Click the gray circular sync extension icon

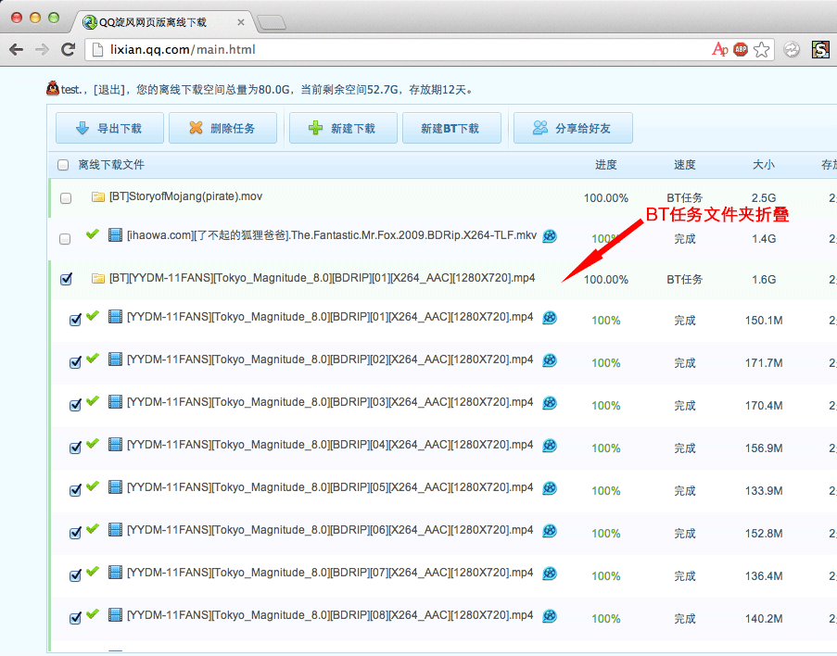pyautogui.click(x=791, y=50)
